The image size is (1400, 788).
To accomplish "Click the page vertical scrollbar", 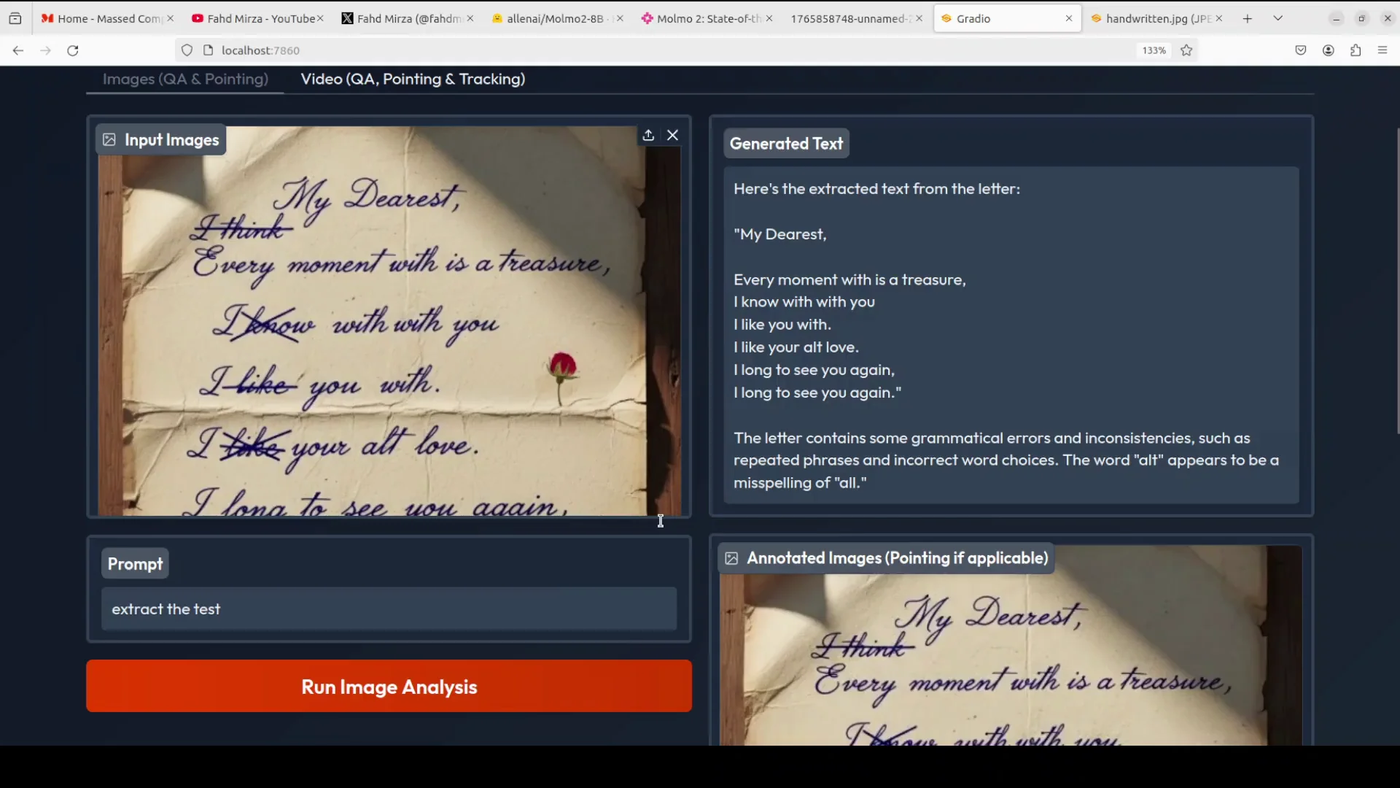I will pyautogui.click(x=1397, y=281).
